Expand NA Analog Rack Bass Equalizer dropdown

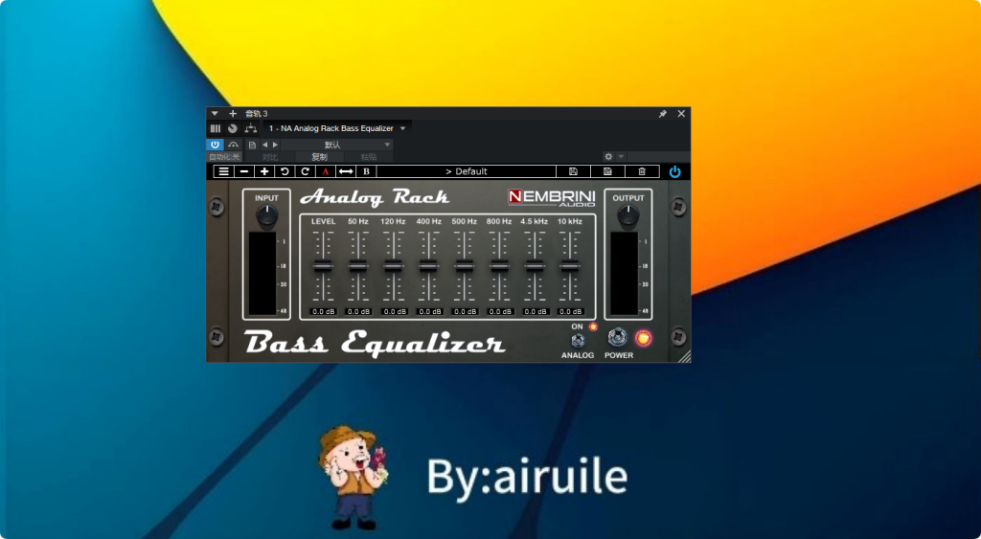click(402, 129)
